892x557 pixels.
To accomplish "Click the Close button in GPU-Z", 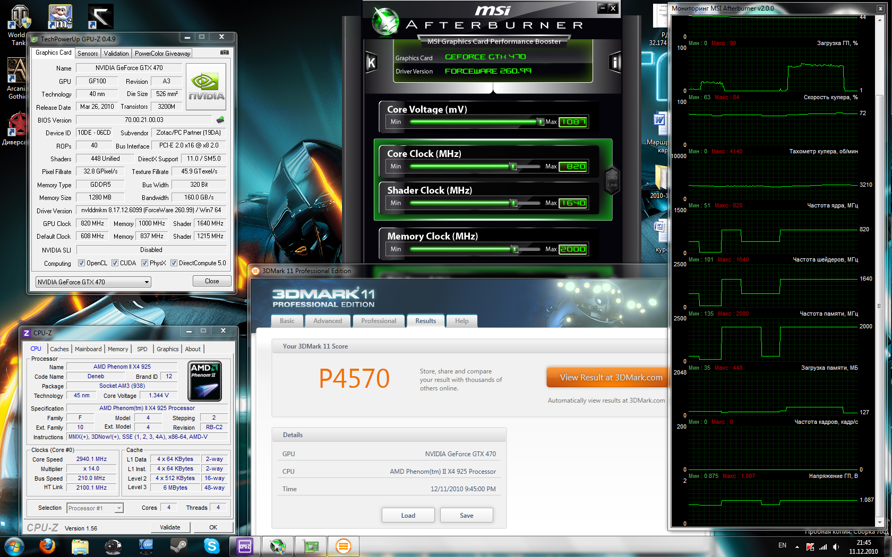I will (212, 281).
